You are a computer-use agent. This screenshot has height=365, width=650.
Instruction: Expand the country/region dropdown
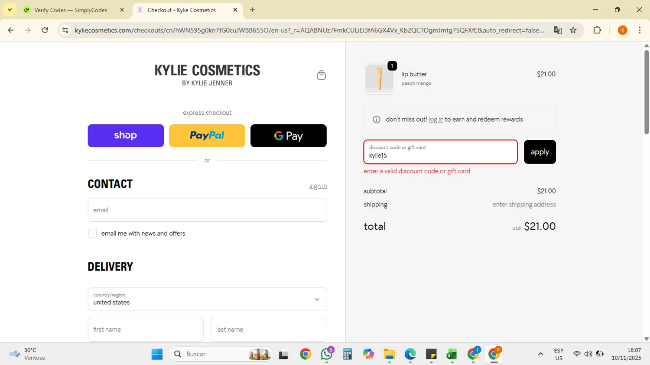pyautogui.click(x=207, y=299)
